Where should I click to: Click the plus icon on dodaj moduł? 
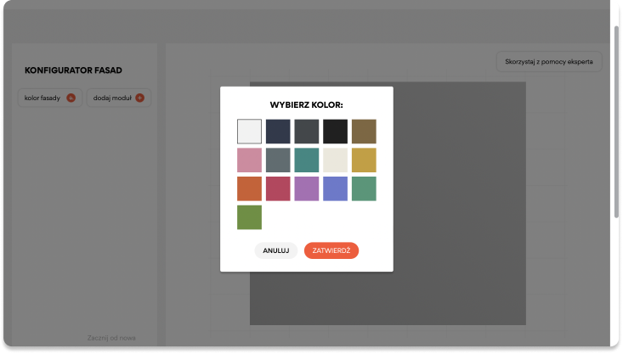[140, 98]
